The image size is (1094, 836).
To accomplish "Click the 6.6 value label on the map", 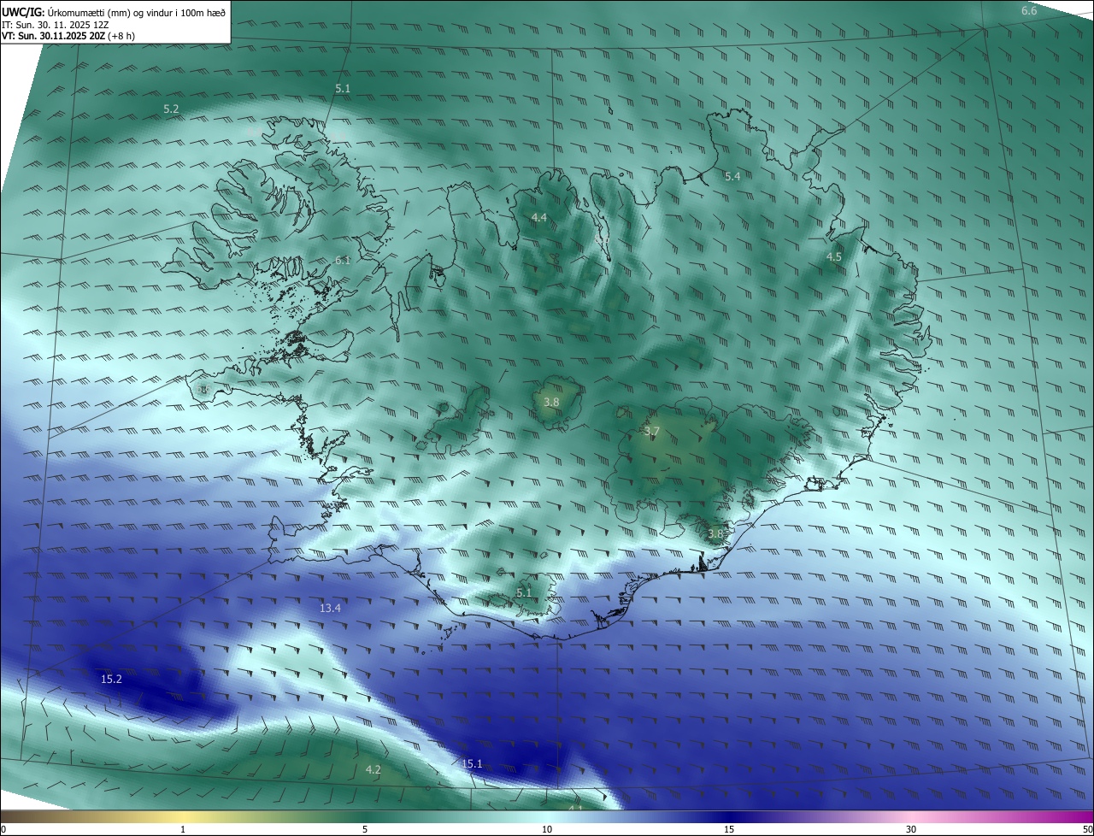I will (1029, 10).
